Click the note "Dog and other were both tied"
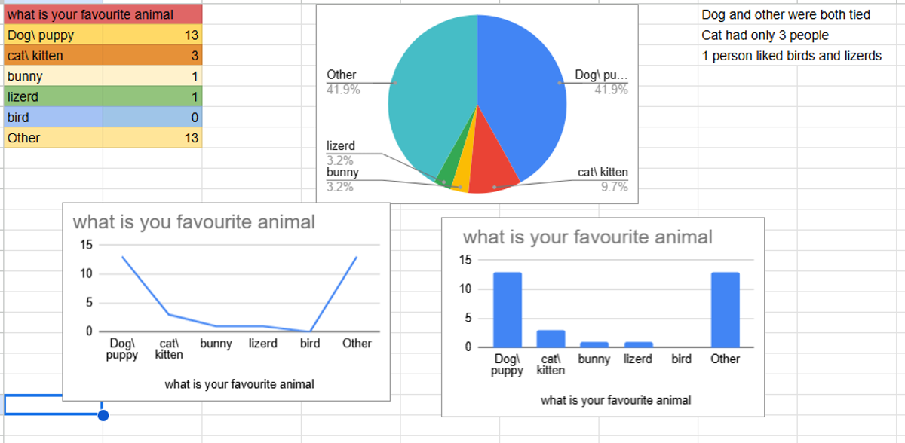 point(786,14)
